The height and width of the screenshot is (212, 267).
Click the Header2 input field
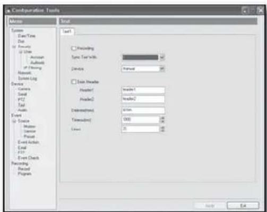pos(143,99)
